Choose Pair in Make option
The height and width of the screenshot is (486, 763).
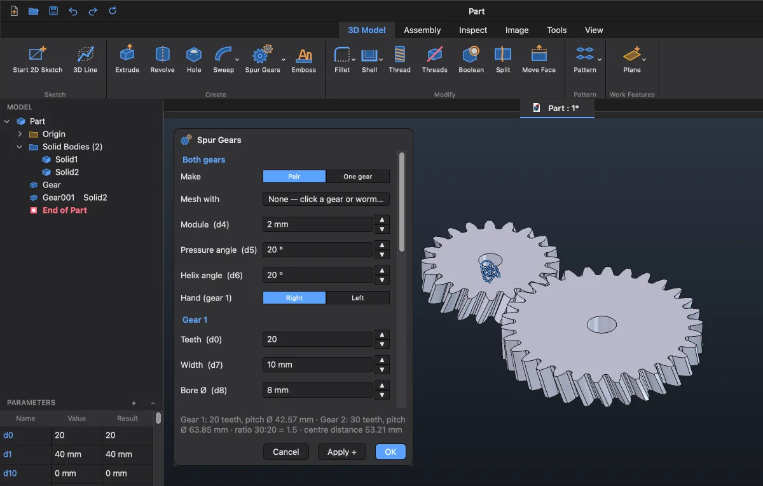[x=294, y=177]
